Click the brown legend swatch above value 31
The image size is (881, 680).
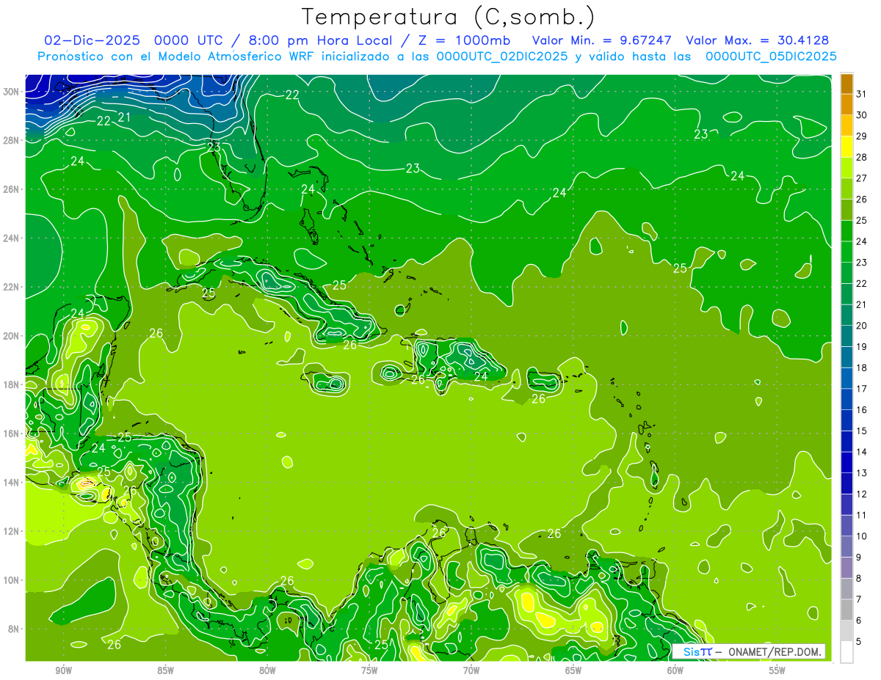tap(846, 84)
